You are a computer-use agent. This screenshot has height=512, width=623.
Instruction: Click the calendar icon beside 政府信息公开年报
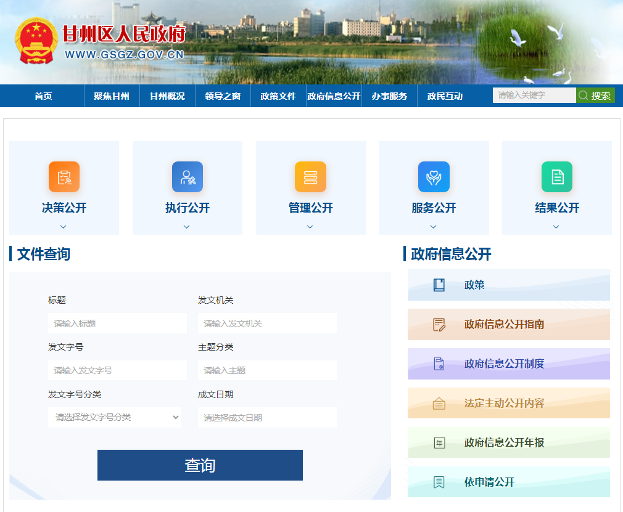click(439, 443)
